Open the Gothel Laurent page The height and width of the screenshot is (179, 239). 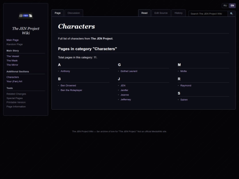click(129, 71)
